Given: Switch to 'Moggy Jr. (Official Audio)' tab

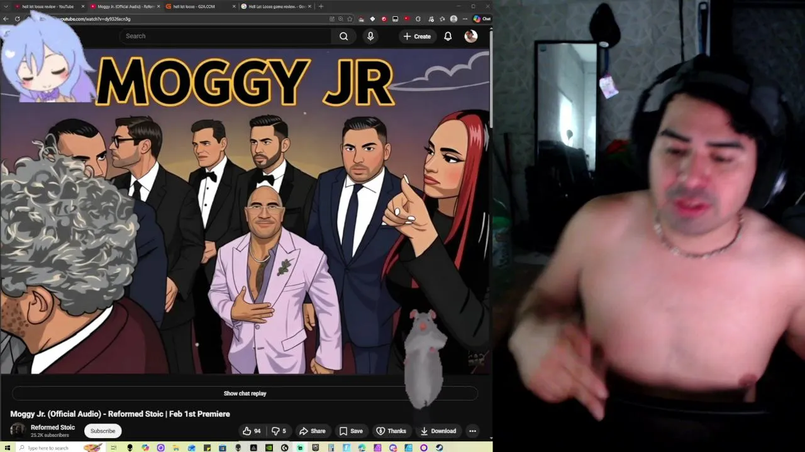Looking at the screenshot, I should point(125,6).
